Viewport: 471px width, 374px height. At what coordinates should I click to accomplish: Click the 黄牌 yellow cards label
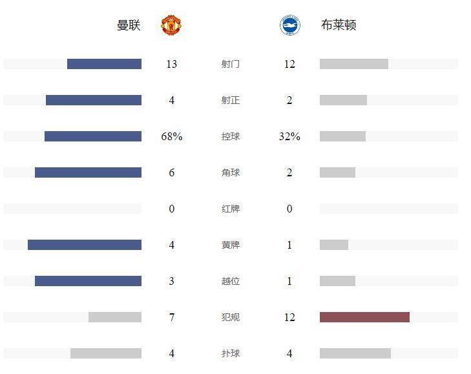click(x=231, y=245)
